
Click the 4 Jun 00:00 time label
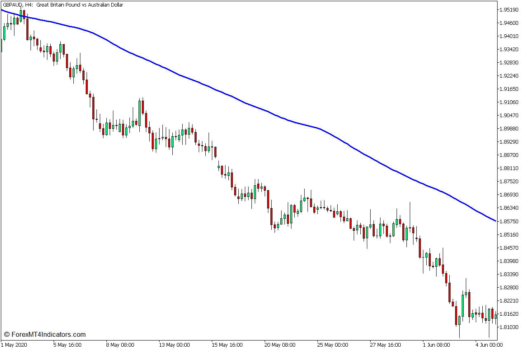tap(489, 345)
